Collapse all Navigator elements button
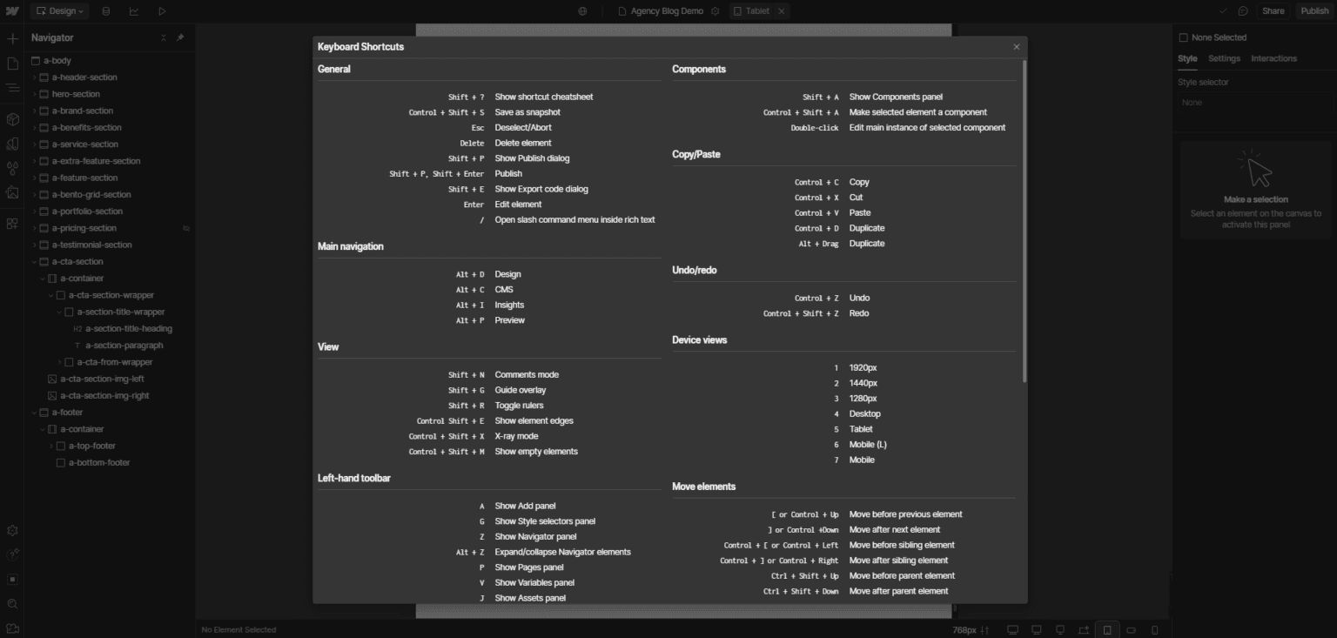Screen dimensions: 1337x638 [164, 37]
